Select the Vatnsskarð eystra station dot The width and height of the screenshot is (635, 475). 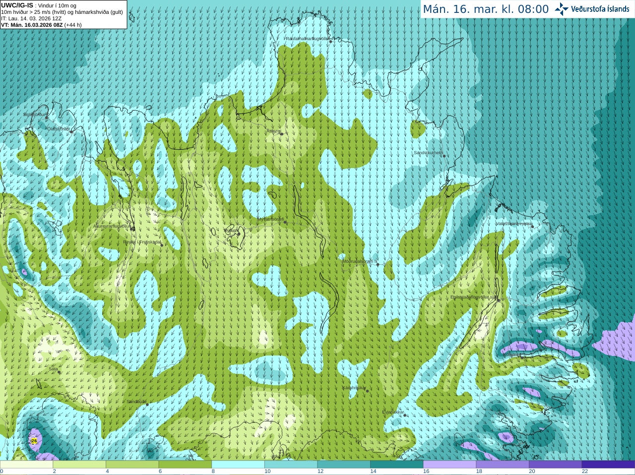click(x=532, y=227)
